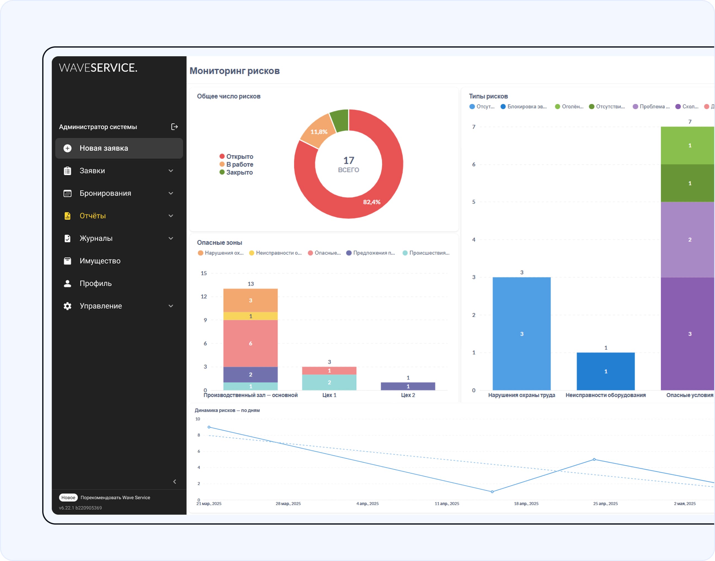
Task: Expand the Журналы submenu chevron
Action: click(171, 239)
